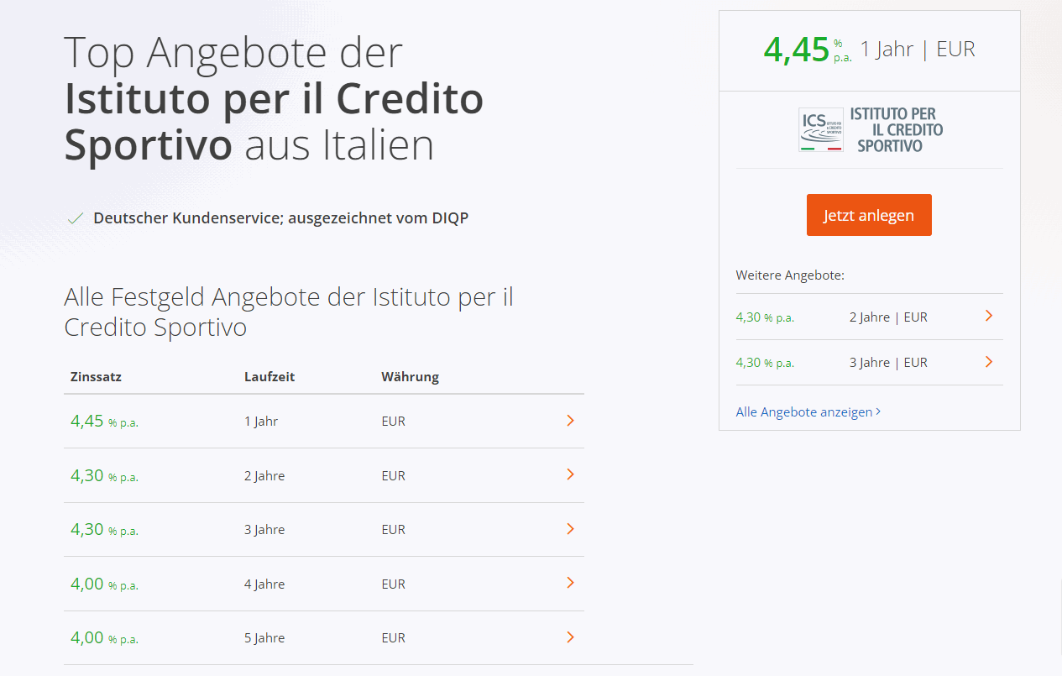Click the checkmark icon beside Deutscher Kundenservice
This screenshot has height=676, width=1062.
click(76, 218)
